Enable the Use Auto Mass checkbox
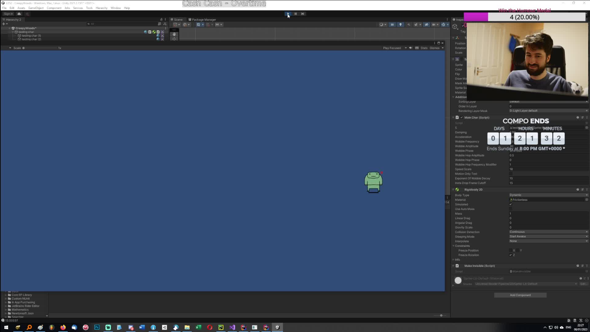Image resolution: width=590 pixels, height=332 pixels. (511, 209)
